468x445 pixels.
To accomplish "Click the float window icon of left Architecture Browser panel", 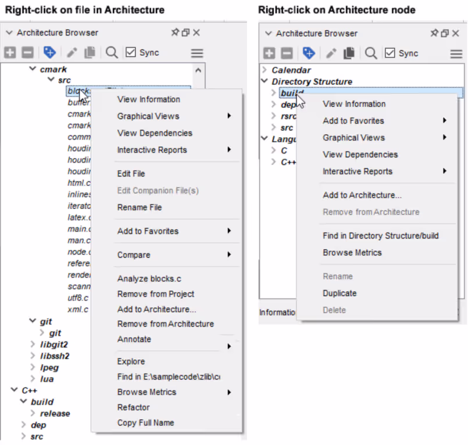I will [x=185, y=32].
